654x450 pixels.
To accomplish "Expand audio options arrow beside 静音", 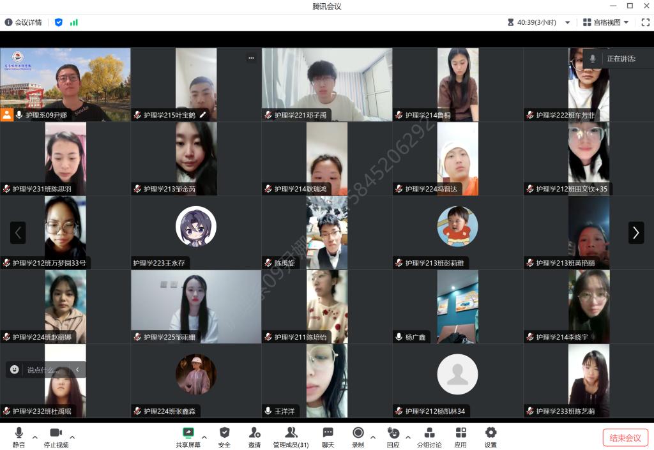I will coord(35,437).
